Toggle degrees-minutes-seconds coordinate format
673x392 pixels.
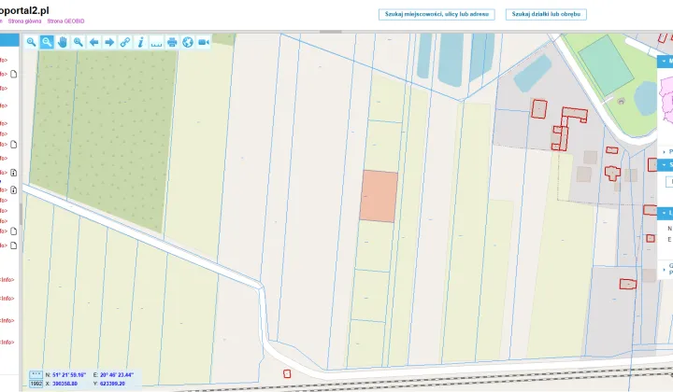coord(36,375)
